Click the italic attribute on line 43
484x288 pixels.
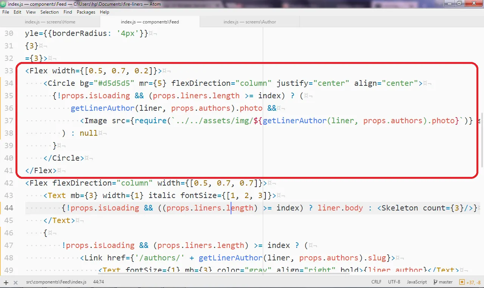pyautogui.click(x=162, y=195)
